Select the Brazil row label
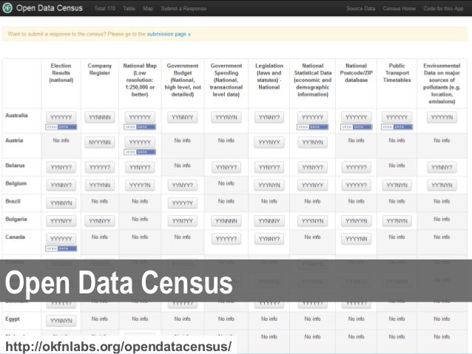 click(x=13, y=201)
